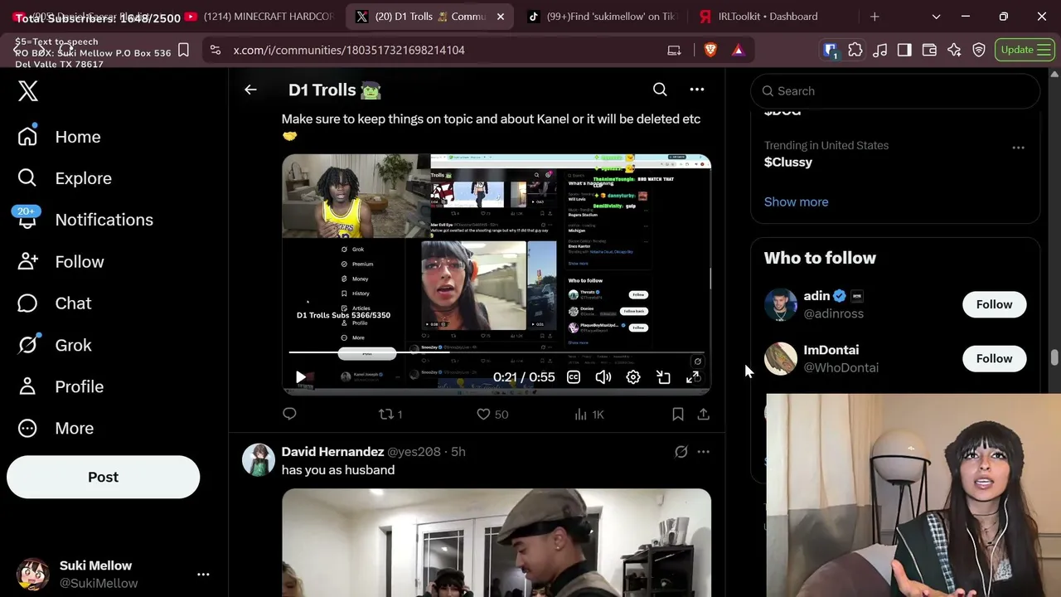Click the page's vertical scrollbar

point(1054,357)
